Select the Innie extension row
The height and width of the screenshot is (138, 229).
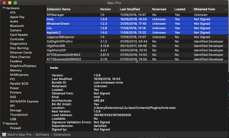click(x=137, y=19)
